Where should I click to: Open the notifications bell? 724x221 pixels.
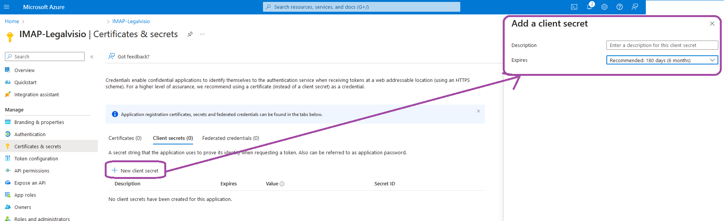(589, 7)
